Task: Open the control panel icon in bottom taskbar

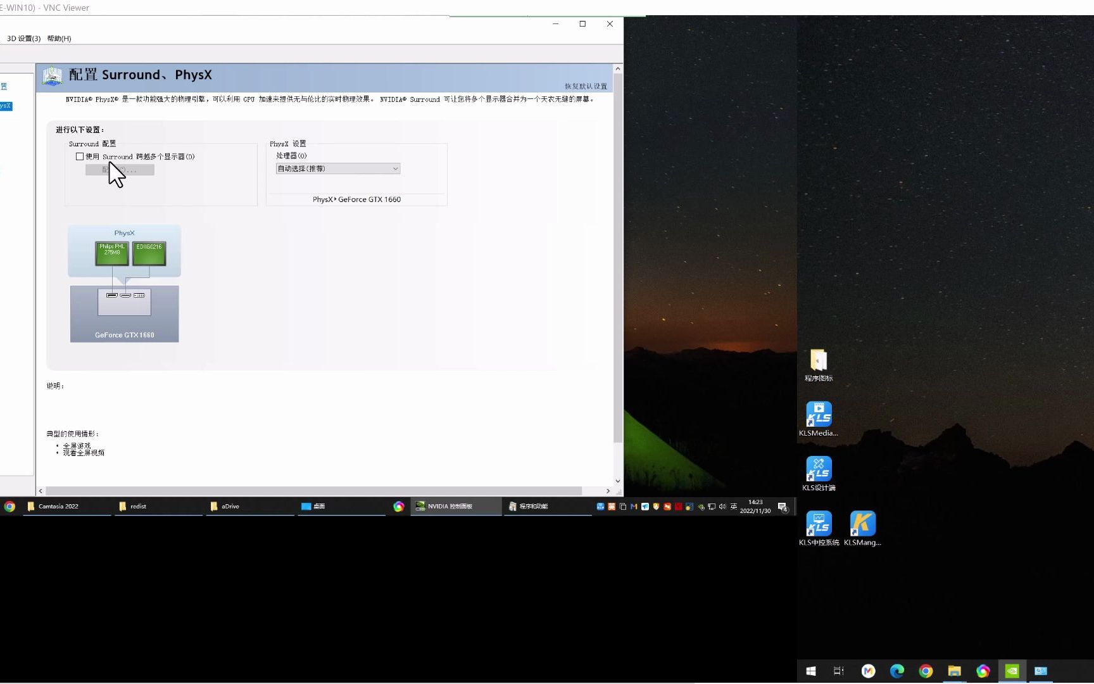Action: [x=1041, y=671]
